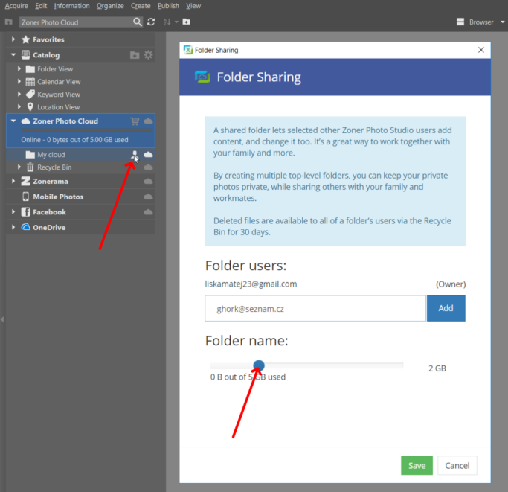Click the folder tree icon left of the path box
Screen dimensions: 508x492
(9, 22)
